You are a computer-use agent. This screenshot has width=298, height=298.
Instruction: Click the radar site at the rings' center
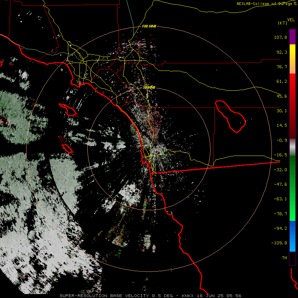coord(149,149)
